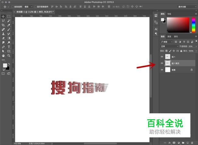Select the Horizontal Type tool
This screenshot has height=145, width=198.
pyautogui.click(x=9, y=47)
